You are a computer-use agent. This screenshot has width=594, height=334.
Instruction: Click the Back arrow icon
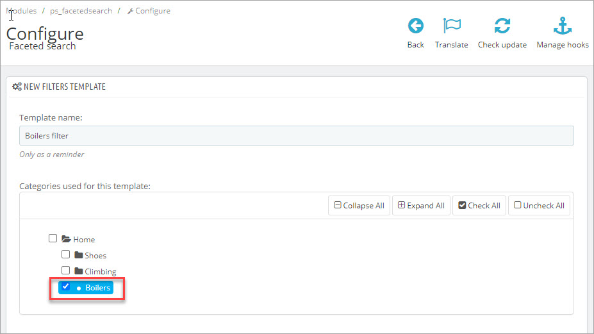416,26
